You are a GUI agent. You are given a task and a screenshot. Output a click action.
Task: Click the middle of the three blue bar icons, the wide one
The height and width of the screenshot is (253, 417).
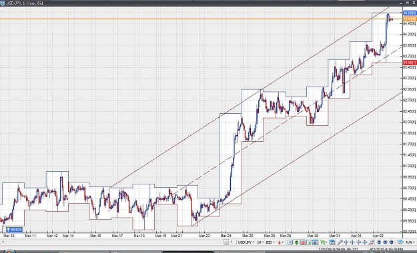tap(385, 242)
